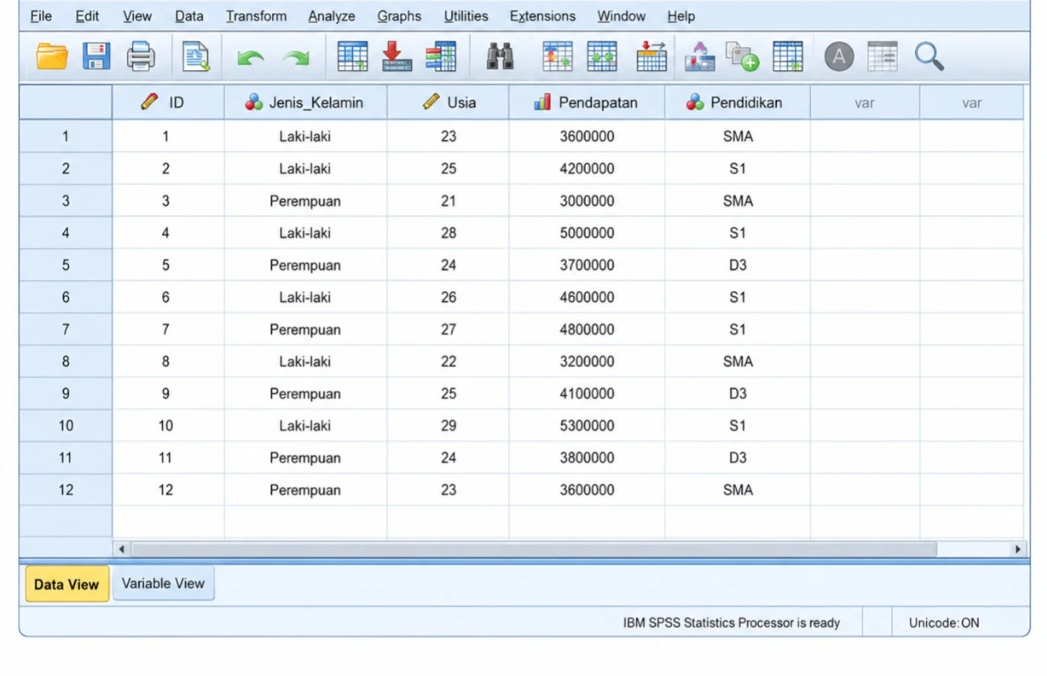Click Usia cell 28
Image resolution: width=1047 pixels, height=676 pixels.
coord(448,233)
